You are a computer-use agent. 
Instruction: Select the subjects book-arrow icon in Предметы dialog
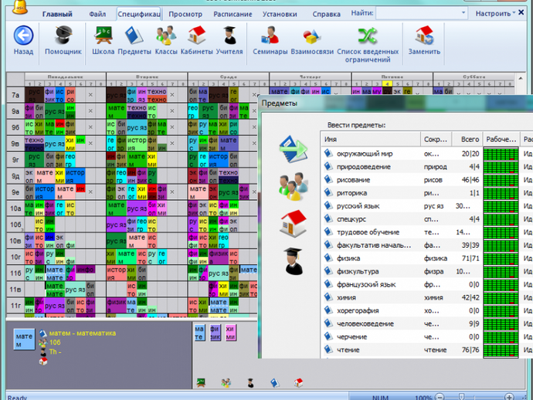[x=294, y=149]
